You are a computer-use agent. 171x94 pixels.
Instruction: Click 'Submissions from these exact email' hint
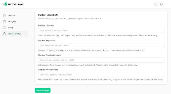88,65
